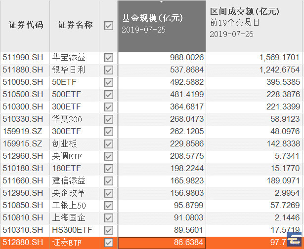This screenshot has height=249, width=304.
Task: Click the name 工银上50
Action: [x=69, y=206]
